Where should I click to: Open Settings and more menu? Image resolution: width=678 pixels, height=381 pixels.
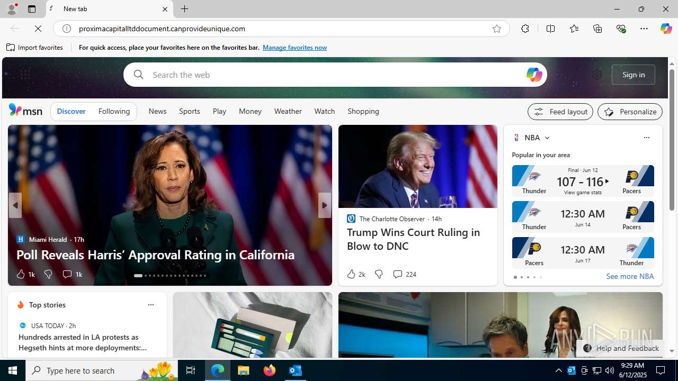(x=644, y=29)
